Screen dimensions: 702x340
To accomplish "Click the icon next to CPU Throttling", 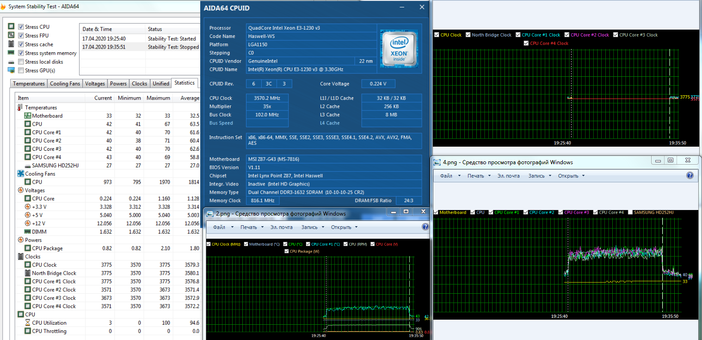I will click(27, 331).
